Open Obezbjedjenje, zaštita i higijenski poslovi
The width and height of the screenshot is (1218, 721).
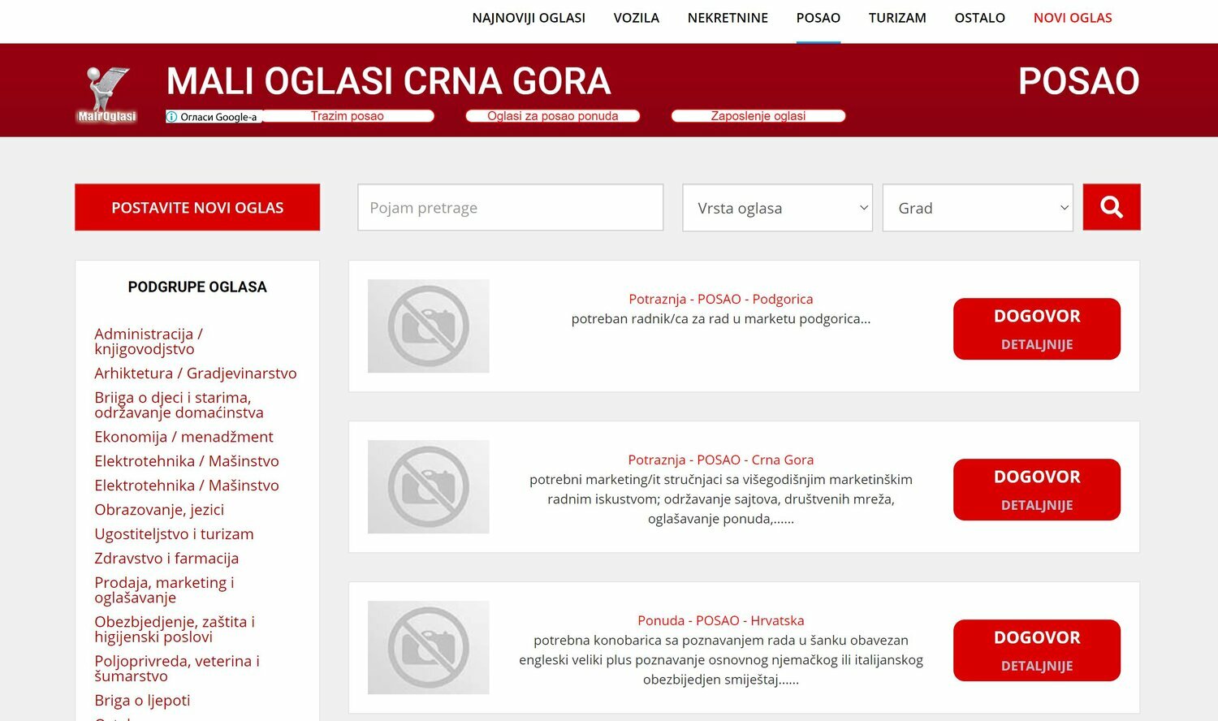(175, 629)
